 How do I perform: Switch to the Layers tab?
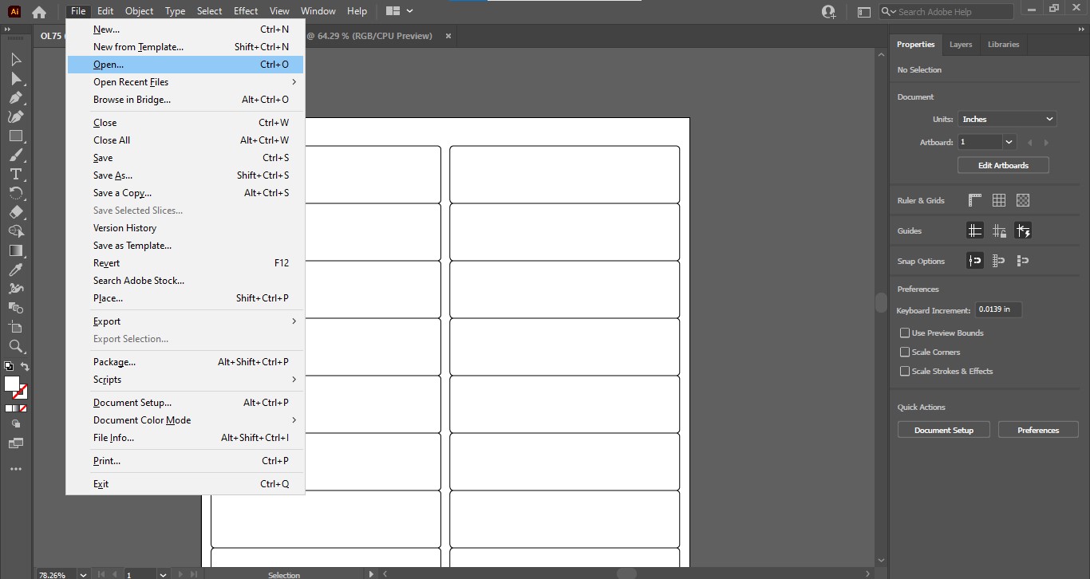click(960, 45)
